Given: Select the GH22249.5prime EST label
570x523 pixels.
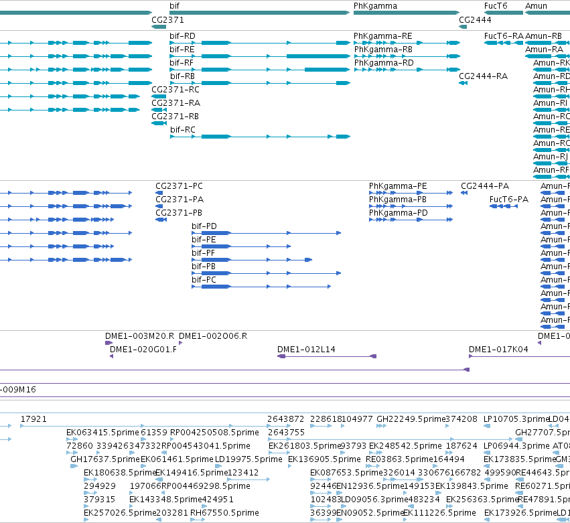Looking at the screenshot, I should pyautogui.click(x=411, y=419).
